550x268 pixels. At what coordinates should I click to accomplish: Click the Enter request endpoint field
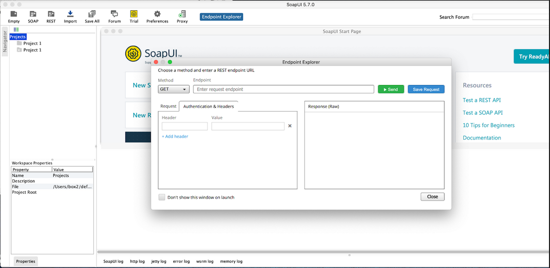point(283,89)
